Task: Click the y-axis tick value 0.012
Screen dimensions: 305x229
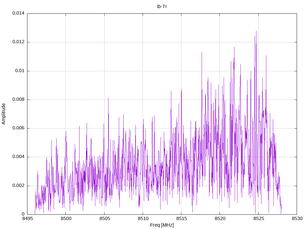Action: [x=18, y=42]
